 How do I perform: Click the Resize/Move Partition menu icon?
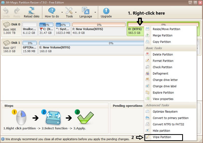[147, 29]
